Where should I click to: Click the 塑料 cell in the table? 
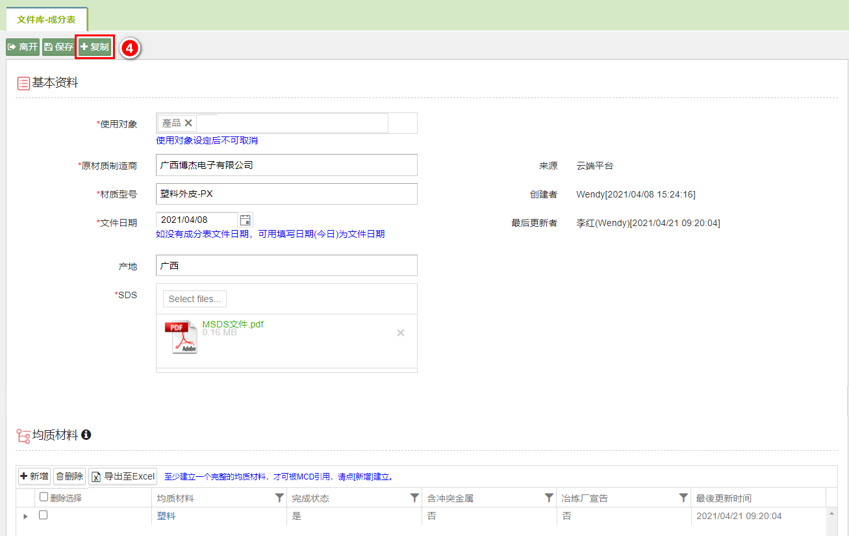(166, 516)
